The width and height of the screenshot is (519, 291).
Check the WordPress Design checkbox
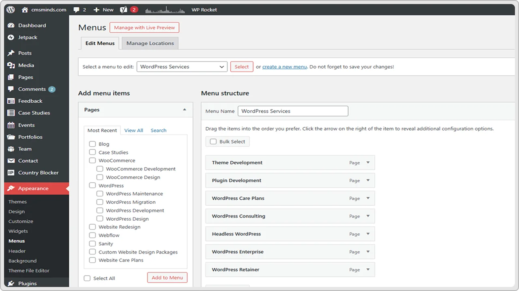100,219
